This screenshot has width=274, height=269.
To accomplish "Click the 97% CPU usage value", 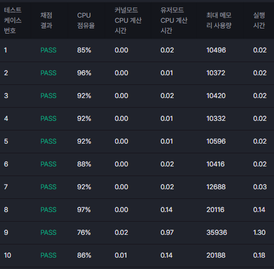I will click(84, 210).
